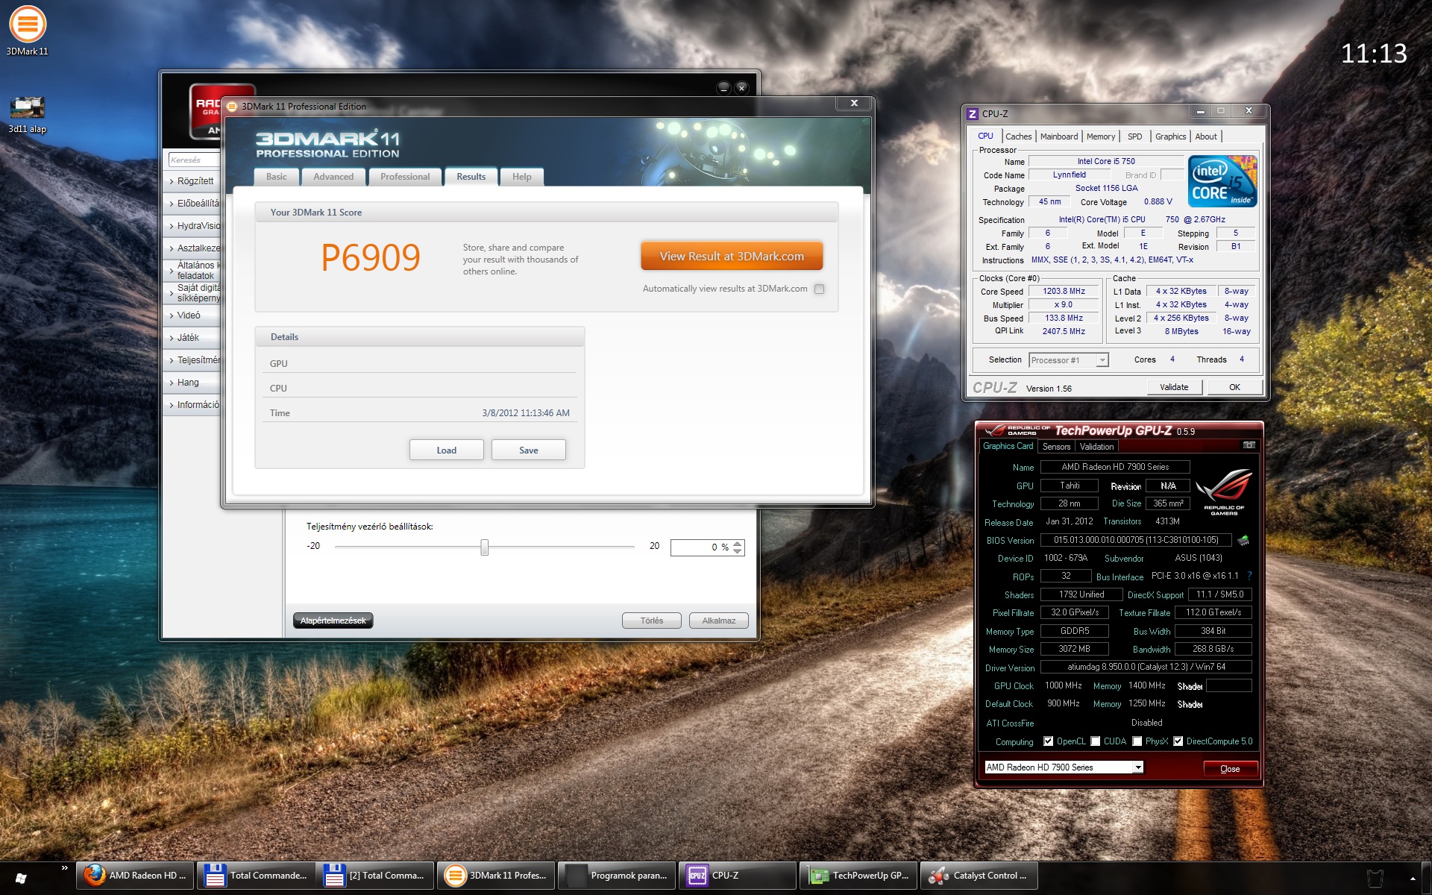Click the Alkalmaz button in Catalyst
The image size is (1432, 895).
click(x=718, y=621)
